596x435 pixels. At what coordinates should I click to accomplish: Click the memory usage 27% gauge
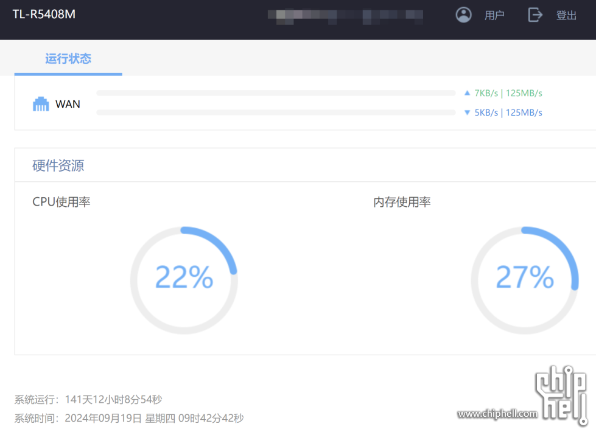525,280
